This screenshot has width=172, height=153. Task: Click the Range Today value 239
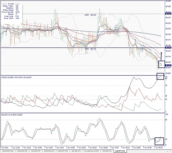tap(17, 6)
